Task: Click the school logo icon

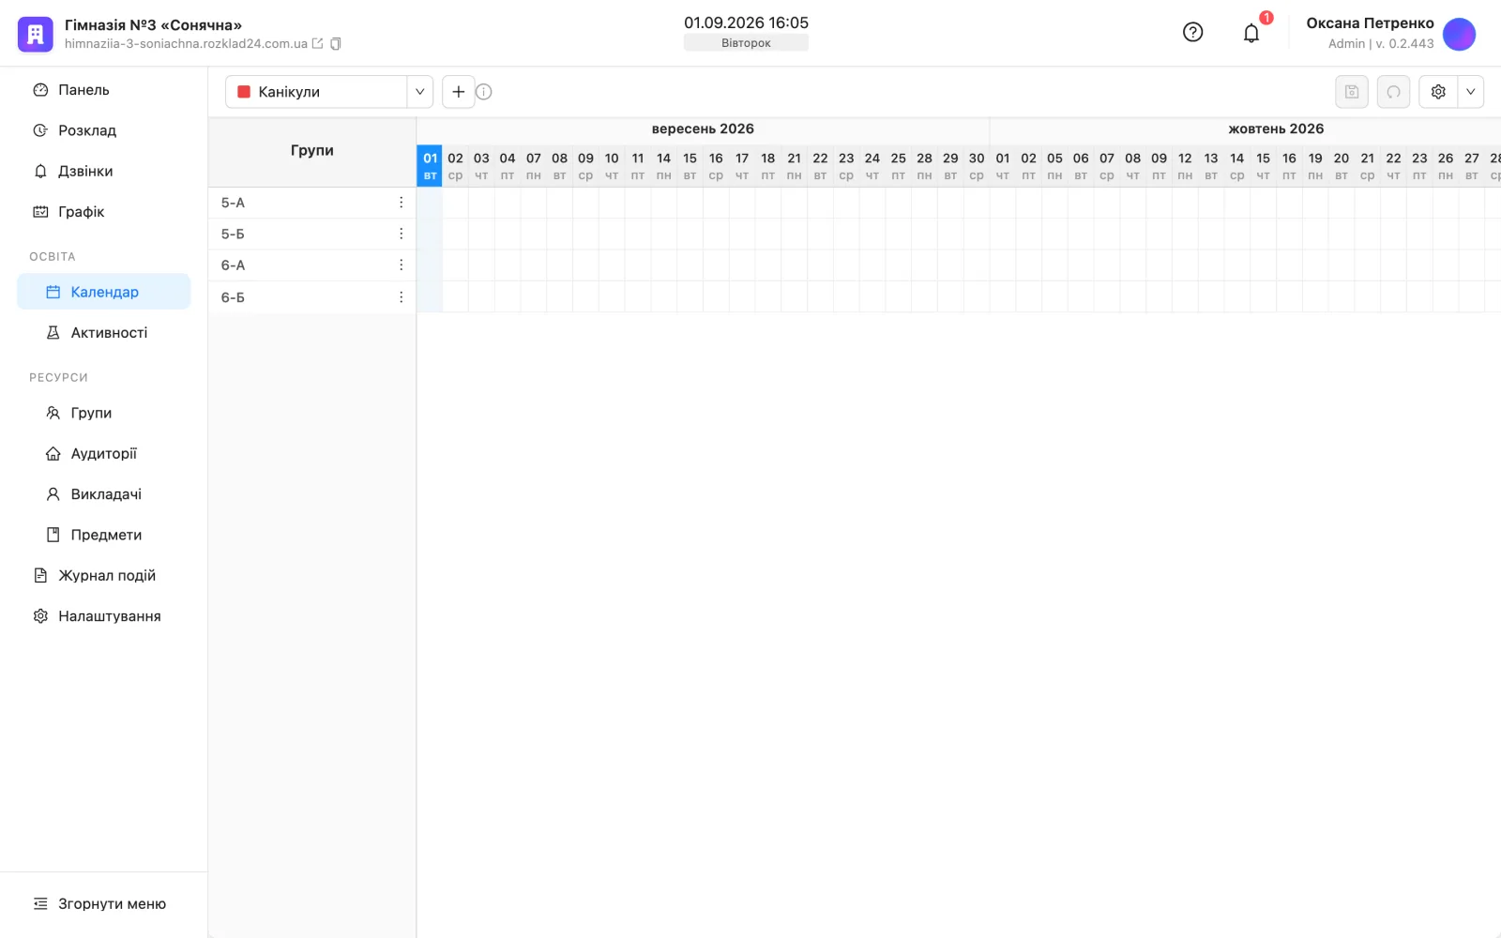Action: pyautogui.click(x=35, y=35)
